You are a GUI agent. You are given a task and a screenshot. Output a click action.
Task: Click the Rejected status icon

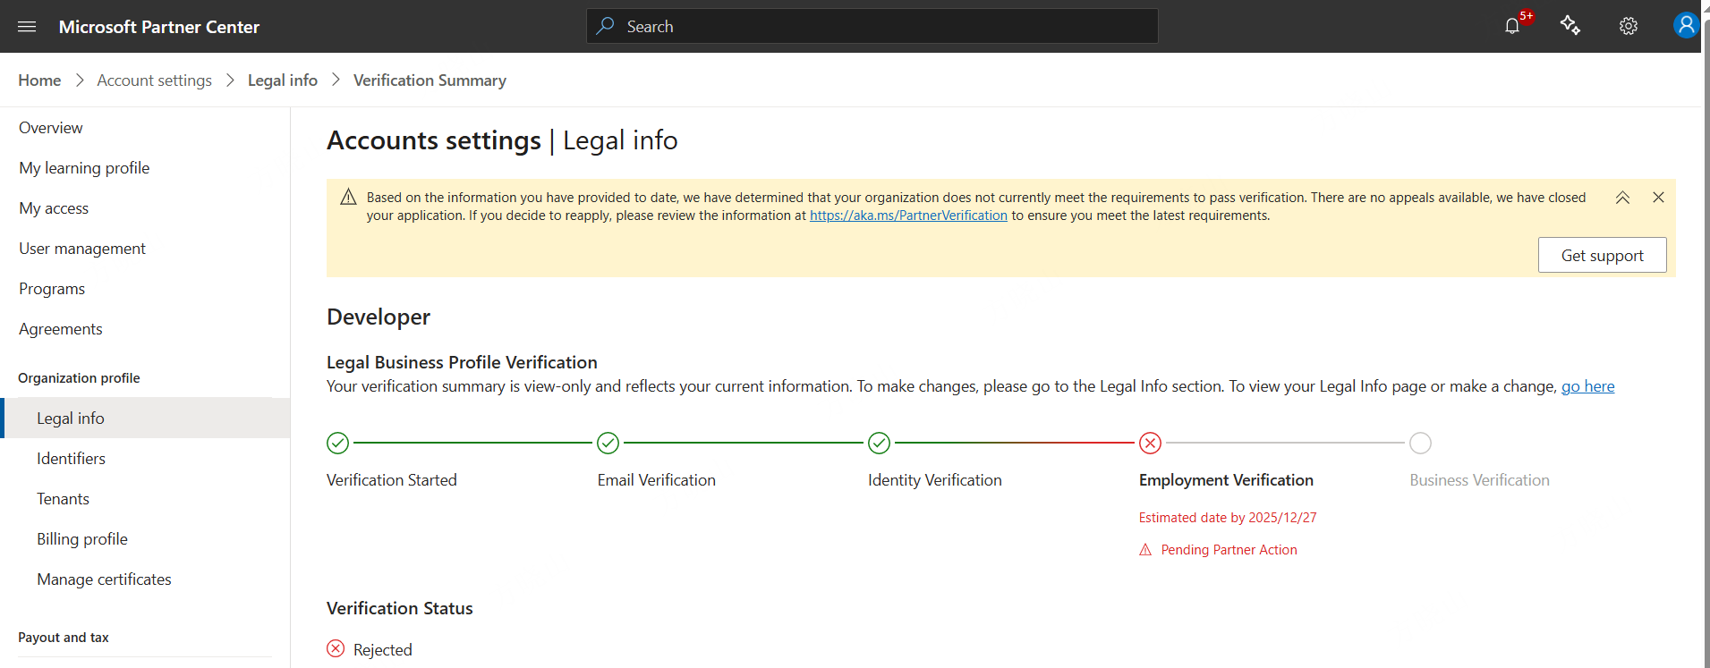336,649
